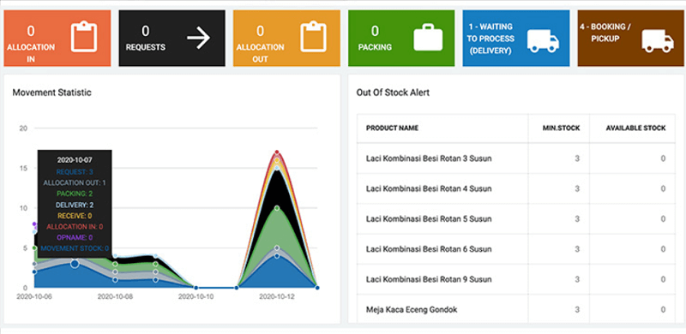The height and width of the screenshot is (334, 686).
Task: Click the clipboard icon on Allocation In tile
Action: tap(84, 37)
